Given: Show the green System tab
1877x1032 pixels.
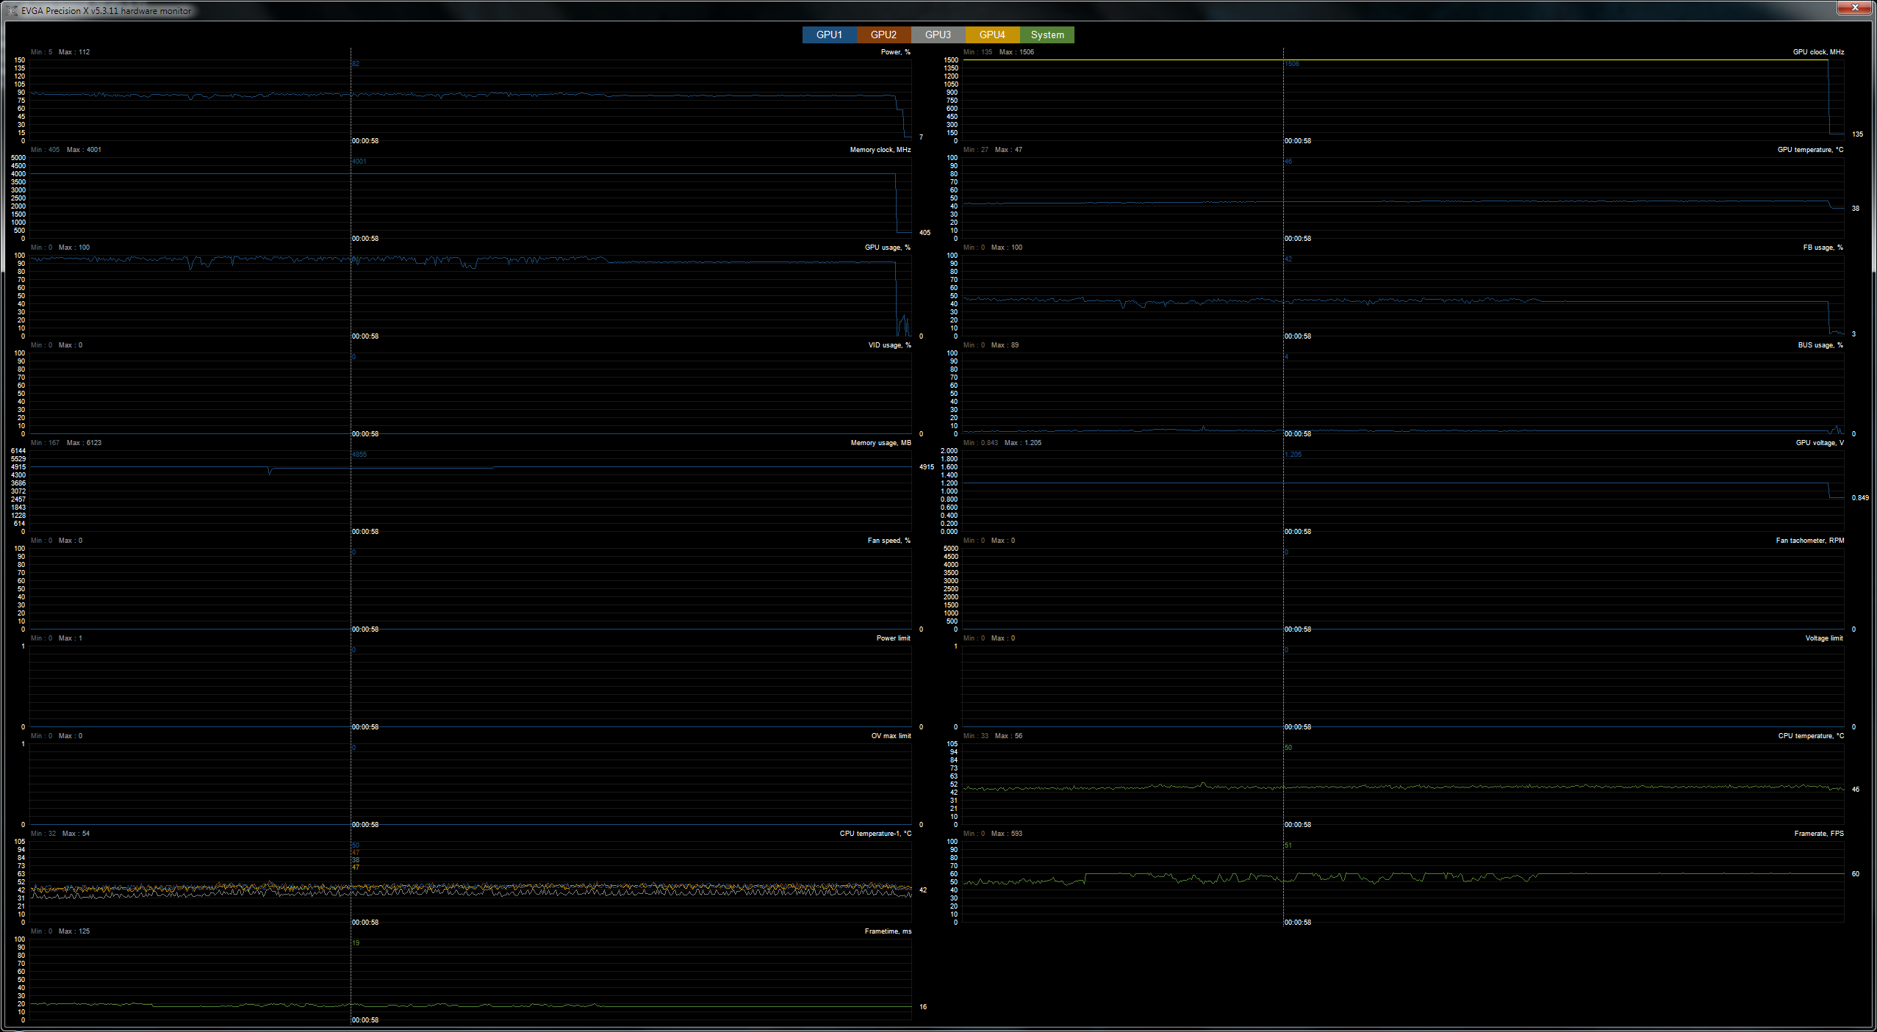Looking at the screenshot, I should coord(1047,35).
